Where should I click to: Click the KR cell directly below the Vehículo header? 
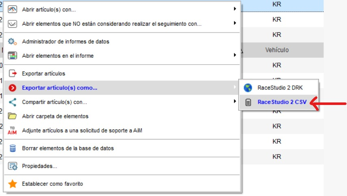(277, 65)
